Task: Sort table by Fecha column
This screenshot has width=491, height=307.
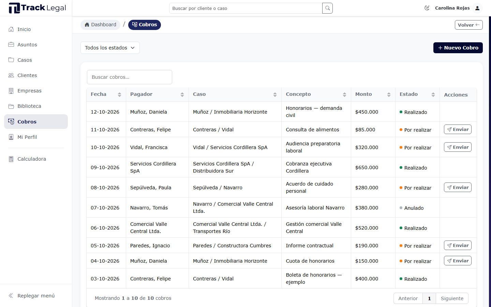Action: coord(106,94)
